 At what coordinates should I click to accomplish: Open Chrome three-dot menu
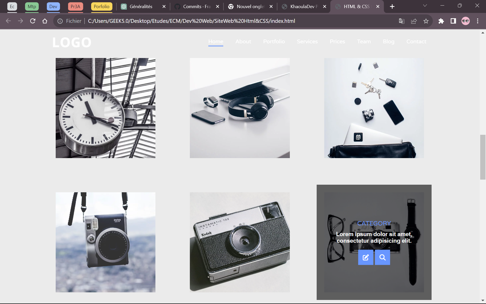[478, 21]
